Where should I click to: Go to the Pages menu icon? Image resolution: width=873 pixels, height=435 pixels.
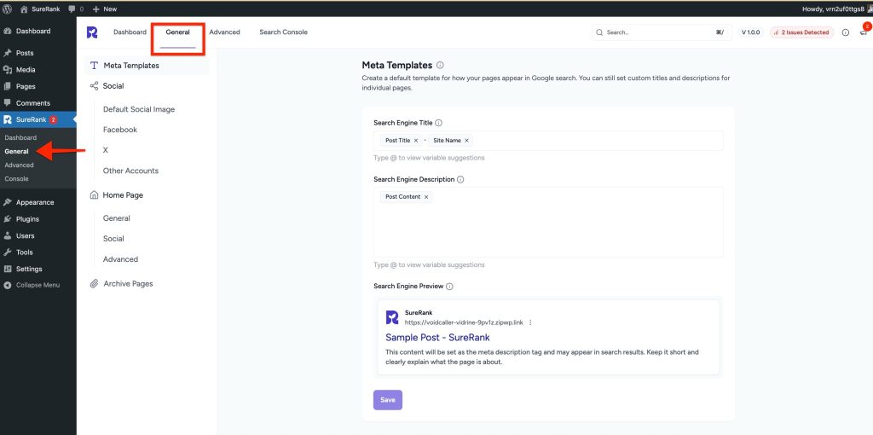7,86
